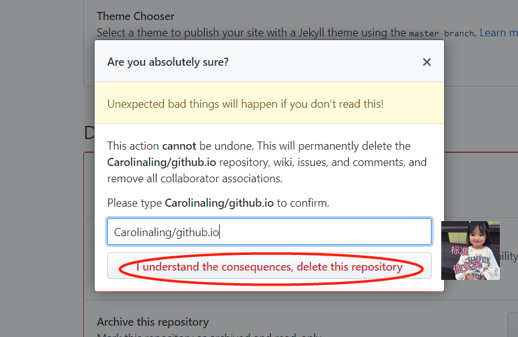Click the yellow "Unexpected bad things" warning banner
This screenshot has width=518, height=337.
point(269,104)
